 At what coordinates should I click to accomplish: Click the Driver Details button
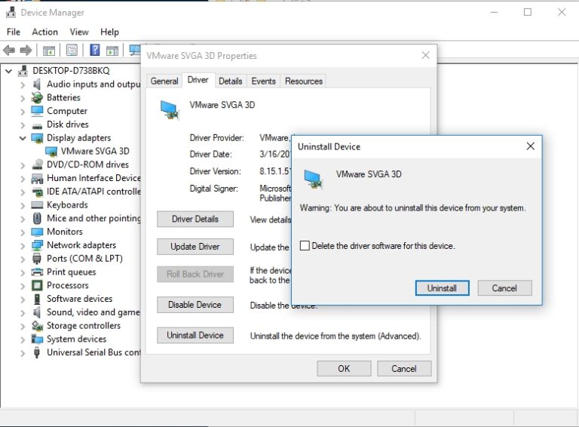click(x=195, y=219)
